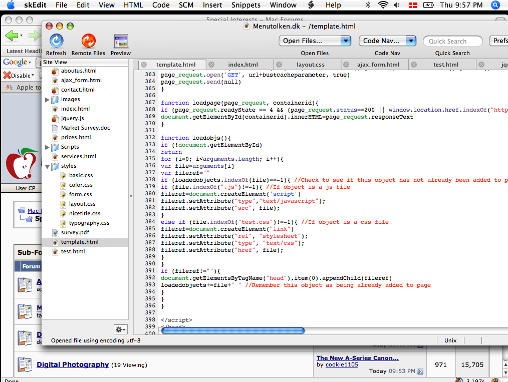Close the test.html tab via its x icon
Screen dimensions: 508x382
(414, 65)
